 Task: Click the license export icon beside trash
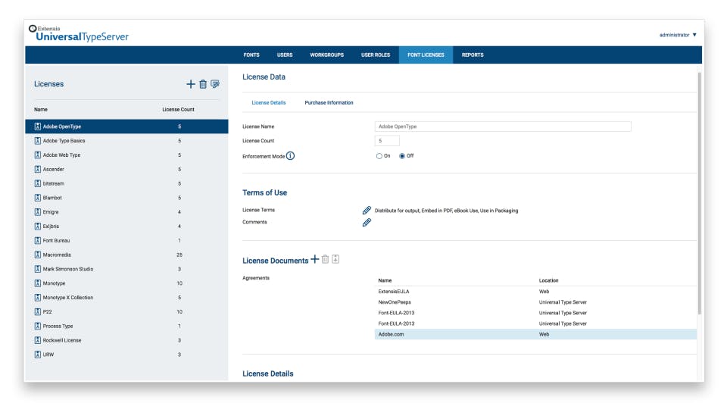coord(215,84)
